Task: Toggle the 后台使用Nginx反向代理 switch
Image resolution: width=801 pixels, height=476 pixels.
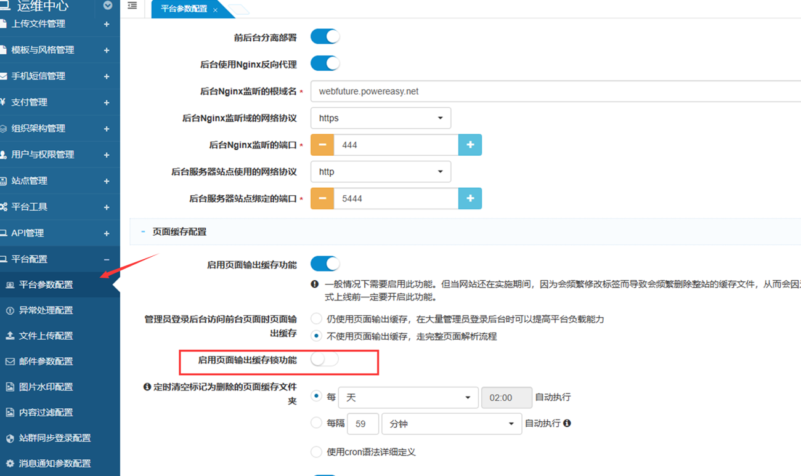Action: 325,63
